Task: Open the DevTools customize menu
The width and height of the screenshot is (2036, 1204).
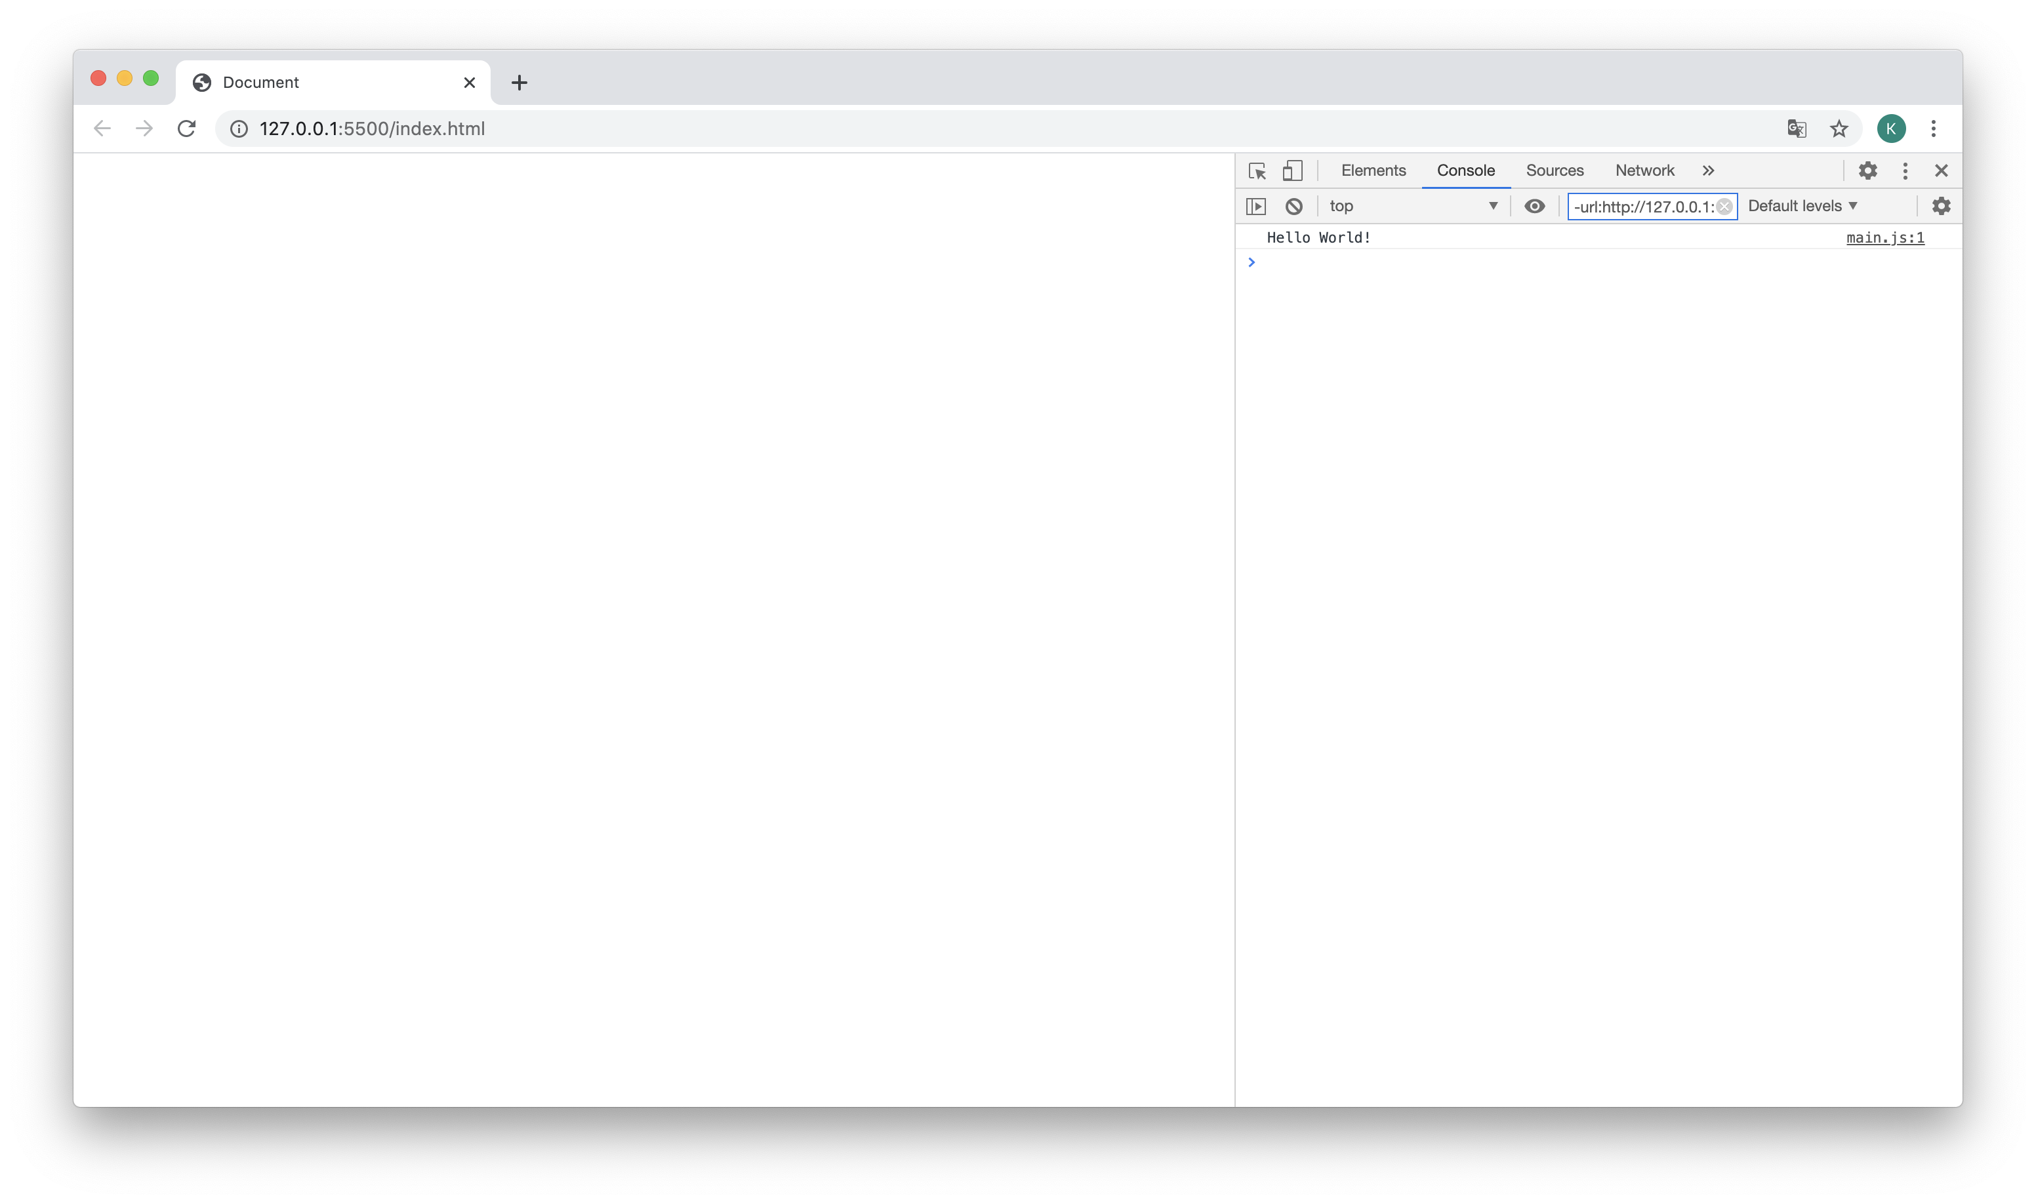Action: (x=1905, y=171)
